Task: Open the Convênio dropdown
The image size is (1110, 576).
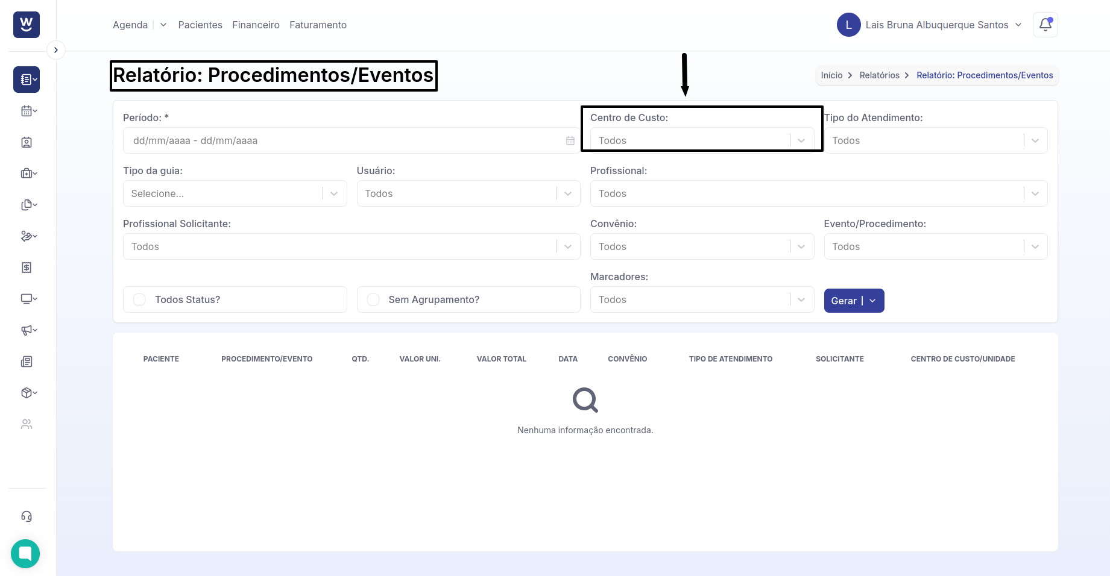Action: tap(702, 246)
